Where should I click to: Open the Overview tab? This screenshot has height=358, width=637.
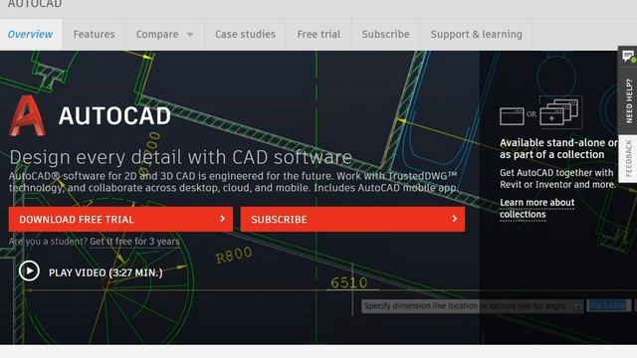tap(31, 34)
